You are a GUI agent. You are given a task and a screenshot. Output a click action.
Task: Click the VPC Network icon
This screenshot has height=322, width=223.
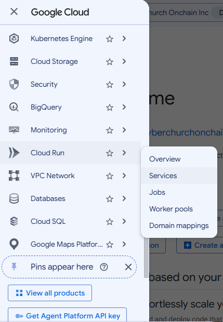(14, 176)
